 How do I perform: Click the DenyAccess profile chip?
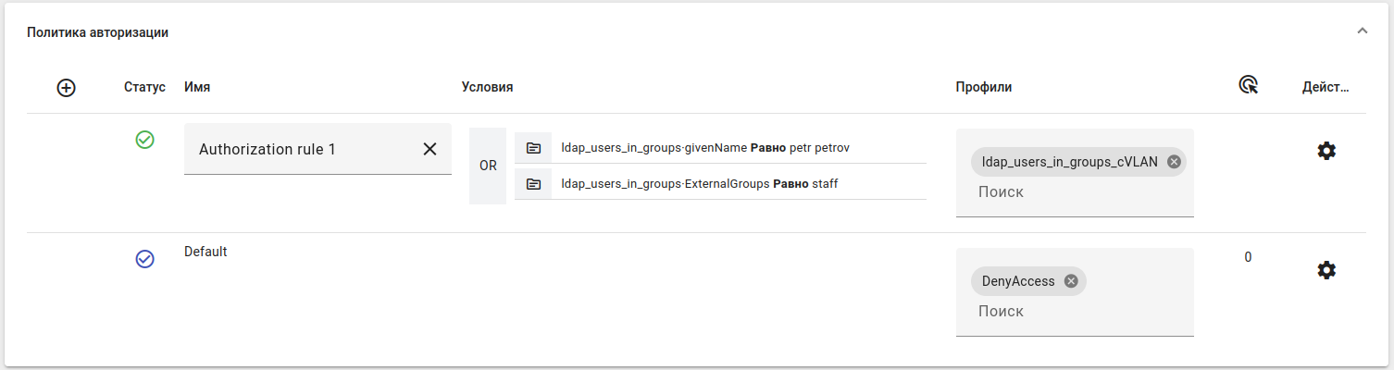[1017, 281]
